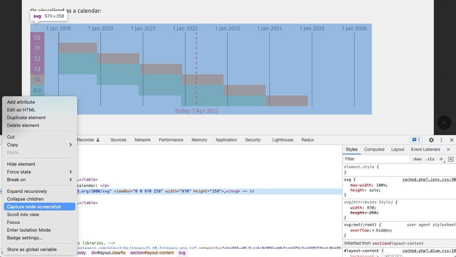
Task: Click the width: 970 attribute style
Action: [x=363, y=208]
